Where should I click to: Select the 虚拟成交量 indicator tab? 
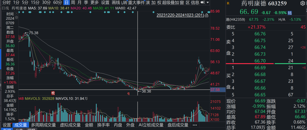click(x=70, y=125)
